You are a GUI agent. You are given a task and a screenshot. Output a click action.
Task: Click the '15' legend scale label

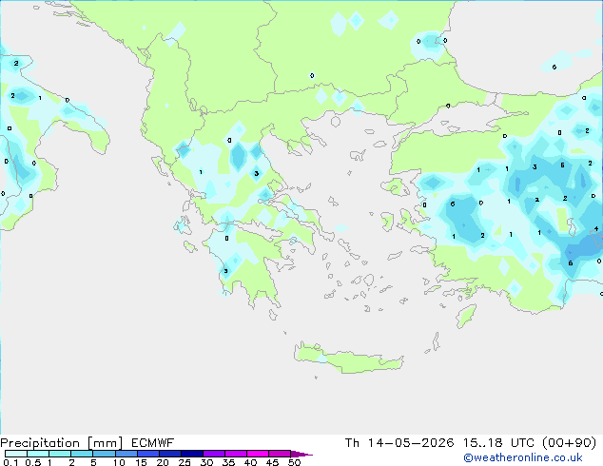pos(141,462)
